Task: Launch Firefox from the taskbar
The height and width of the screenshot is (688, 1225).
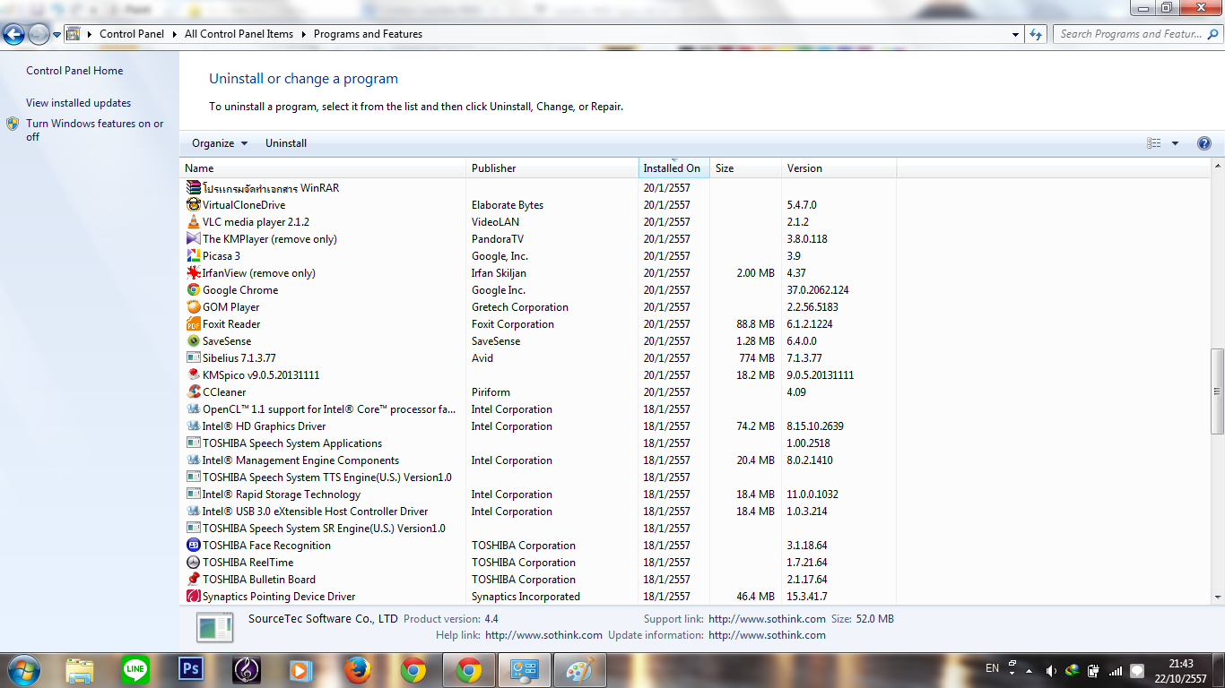Action: [x=358, y=669]
